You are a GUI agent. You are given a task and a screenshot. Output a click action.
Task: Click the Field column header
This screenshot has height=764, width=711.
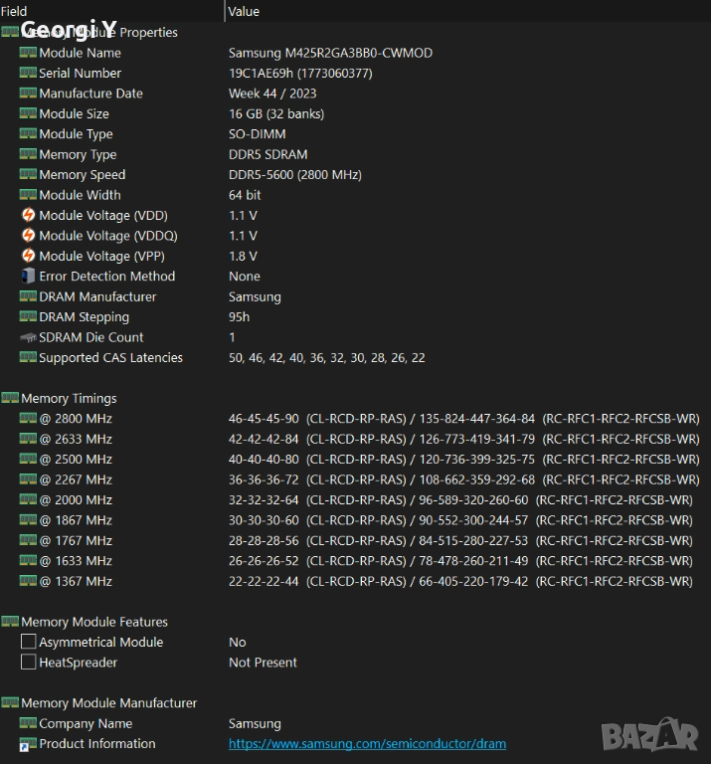14,11
